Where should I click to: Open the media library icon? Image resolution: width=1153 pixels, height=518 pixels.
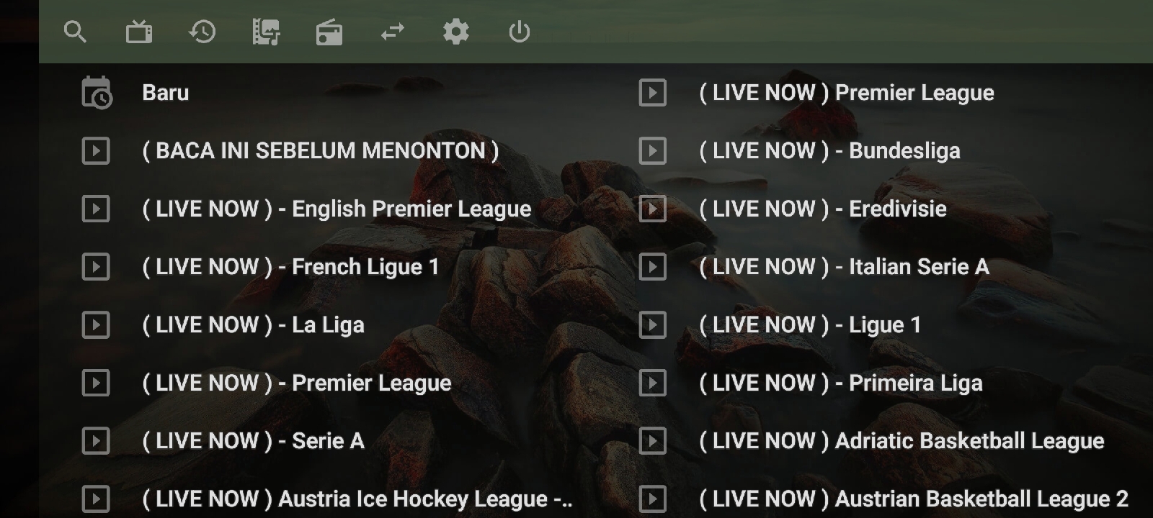pos(266,32)
